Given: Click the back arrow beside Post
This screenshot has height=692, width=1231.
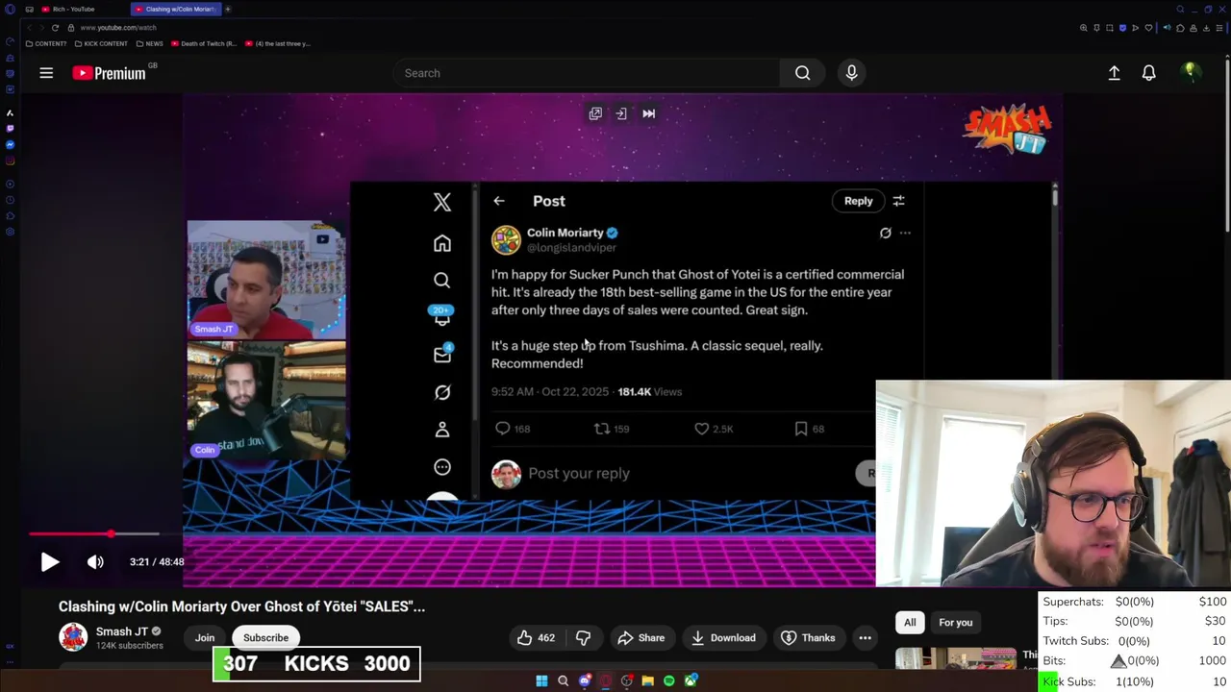Looking at the screenshot, I should click(498, 201).
